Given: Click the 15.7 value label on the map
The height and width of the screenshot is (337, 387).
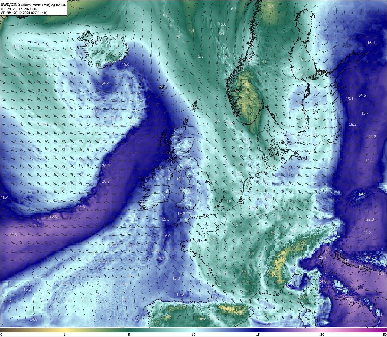Looking at the screenshot, I should pos(365,113).
